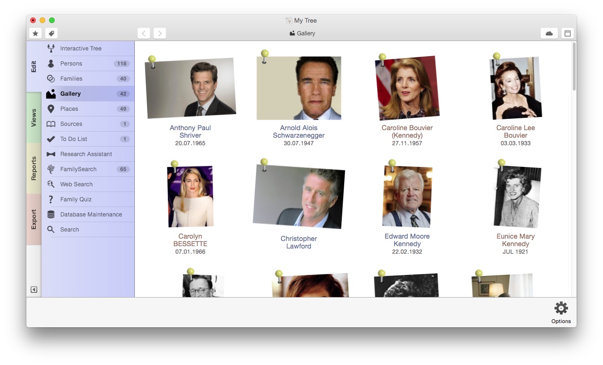603x365 pixels.
Task: Click name link Caroline Lee Bouvier
Action: [x=516, y=132]
